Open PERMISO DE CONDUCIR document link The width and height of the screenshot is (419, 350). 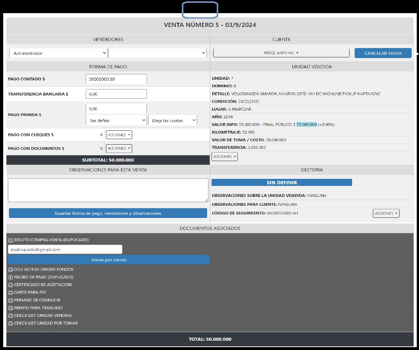[37, 300]
